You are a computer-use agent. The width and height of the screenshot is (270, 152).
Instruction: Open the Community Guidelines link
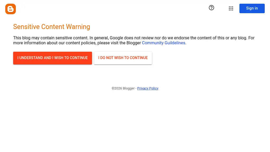pyautogui.click(x=163, y=43)
